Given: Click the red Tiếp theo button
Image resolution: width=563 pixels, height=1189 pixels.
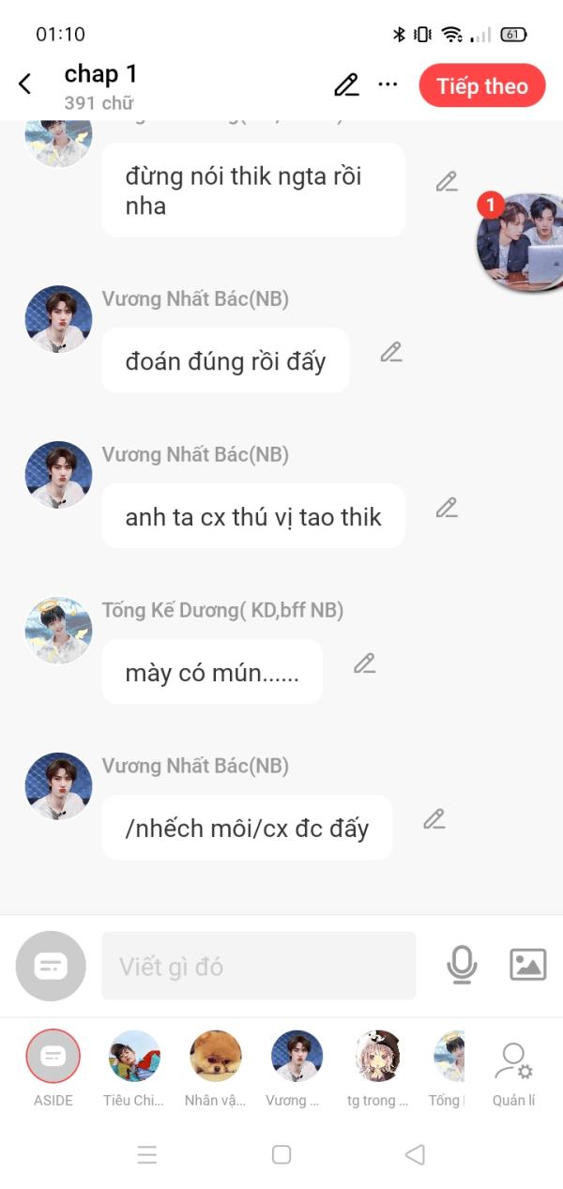Looking at the screenshot, I should click(482, 86).
